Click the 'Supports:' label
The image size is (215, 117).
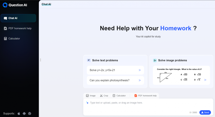(9, 113)
